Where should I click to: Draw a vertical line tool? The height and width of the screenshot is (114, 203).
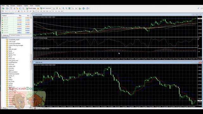tap(10, 11)
